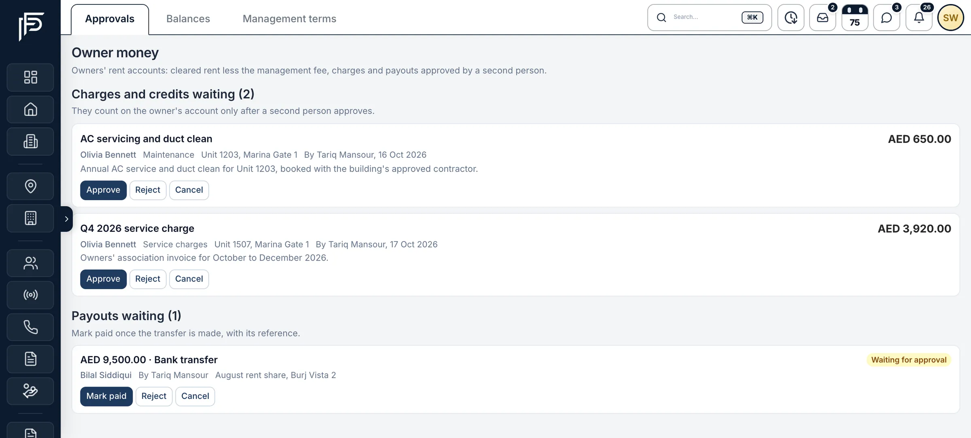Open the calendar icon showing 75
This screenshot has width=971, height=438.
tap(855, 17)
